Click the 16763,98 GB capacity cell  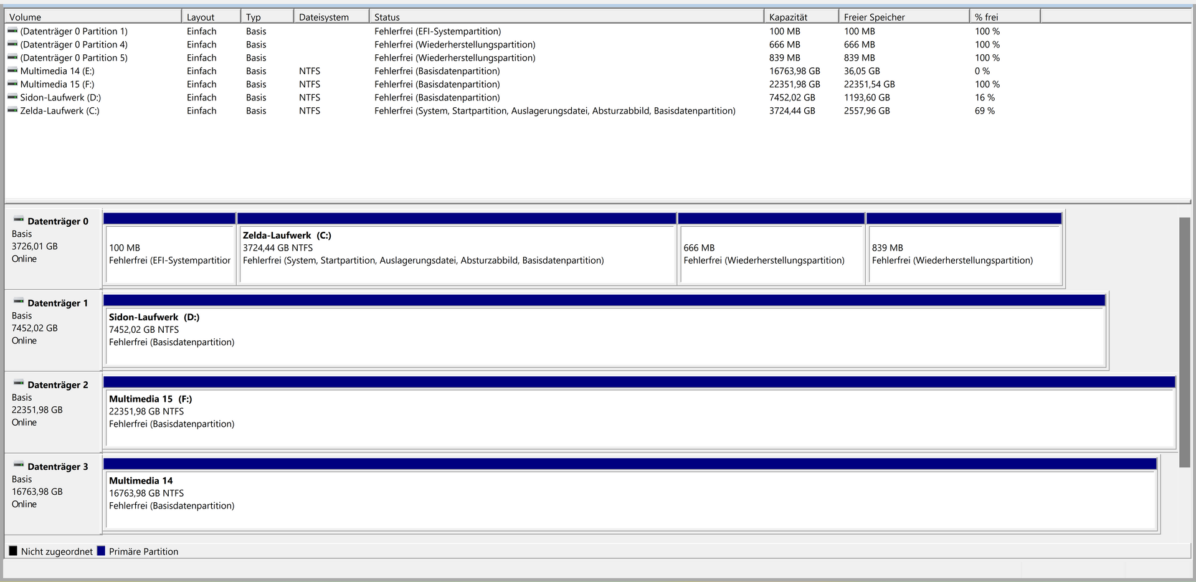point(794,71)
